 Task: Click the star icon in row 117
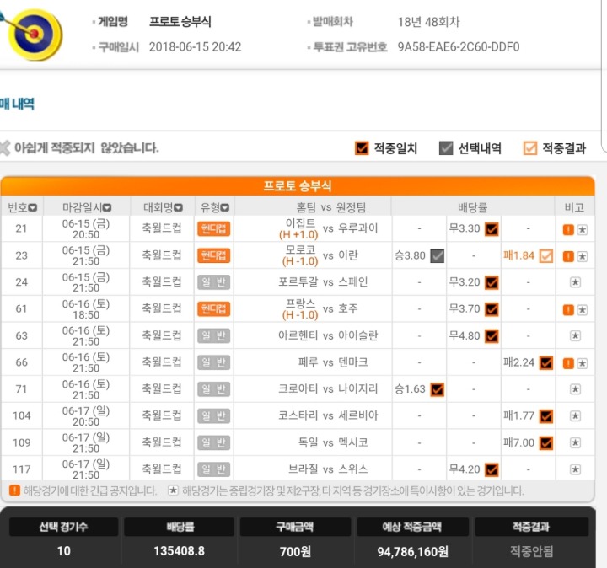pos(575,469)
